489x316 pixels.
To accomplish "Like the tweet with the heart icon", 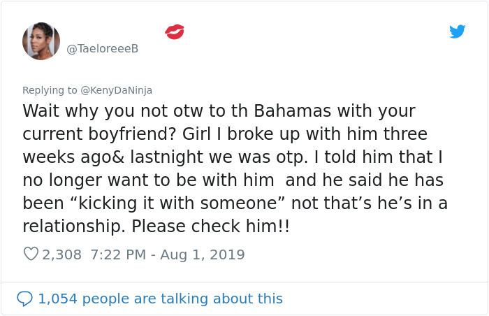I will [31, 254].
